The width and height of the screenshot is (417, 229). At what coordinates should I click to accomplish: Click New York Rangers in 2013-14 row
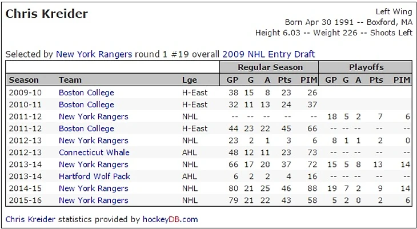[x=93, y=164]
